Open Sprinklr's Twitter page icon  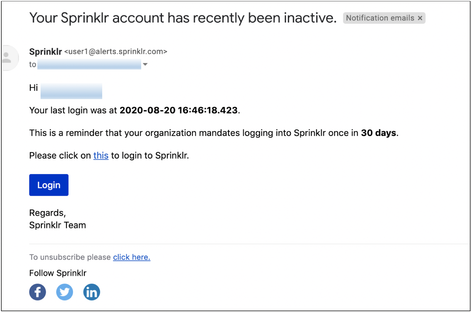tap(65, 292)
